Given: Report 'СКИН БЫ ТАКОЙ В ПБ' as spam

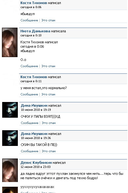Looking at the screenshot, I should 49,151.
